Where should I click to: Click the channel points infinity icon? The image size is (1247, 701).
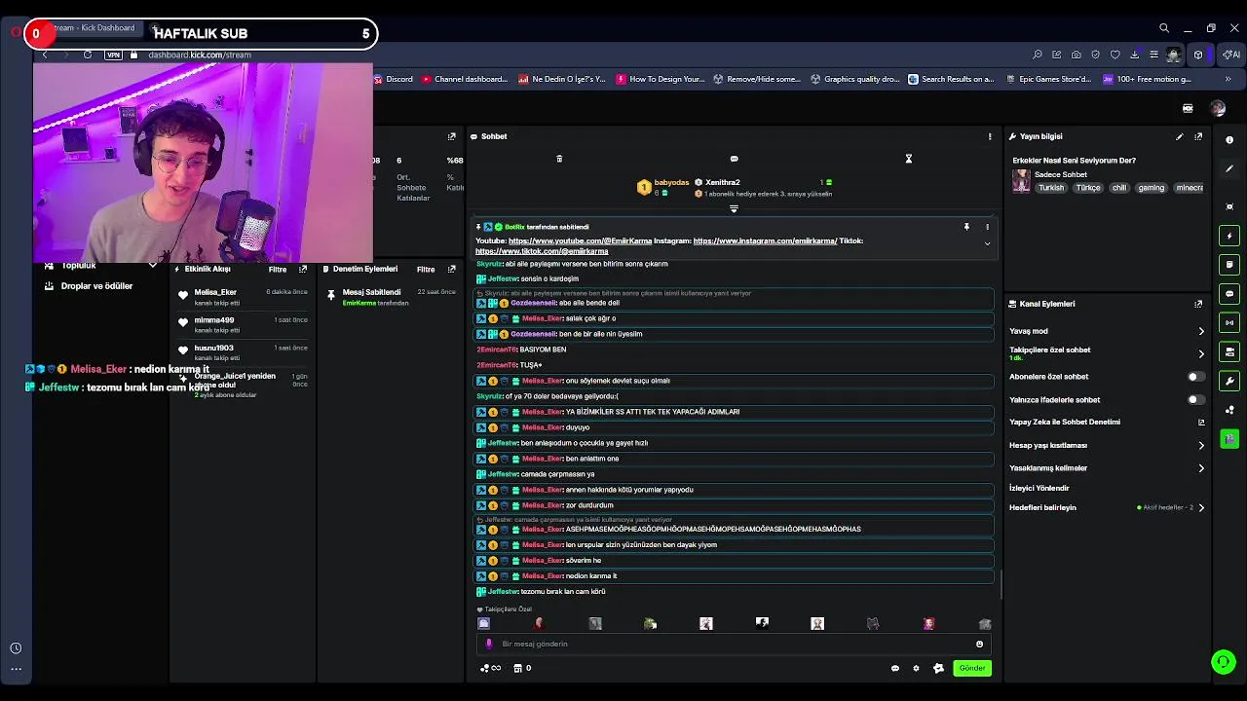pyautogui.click(x=490, y=668)
